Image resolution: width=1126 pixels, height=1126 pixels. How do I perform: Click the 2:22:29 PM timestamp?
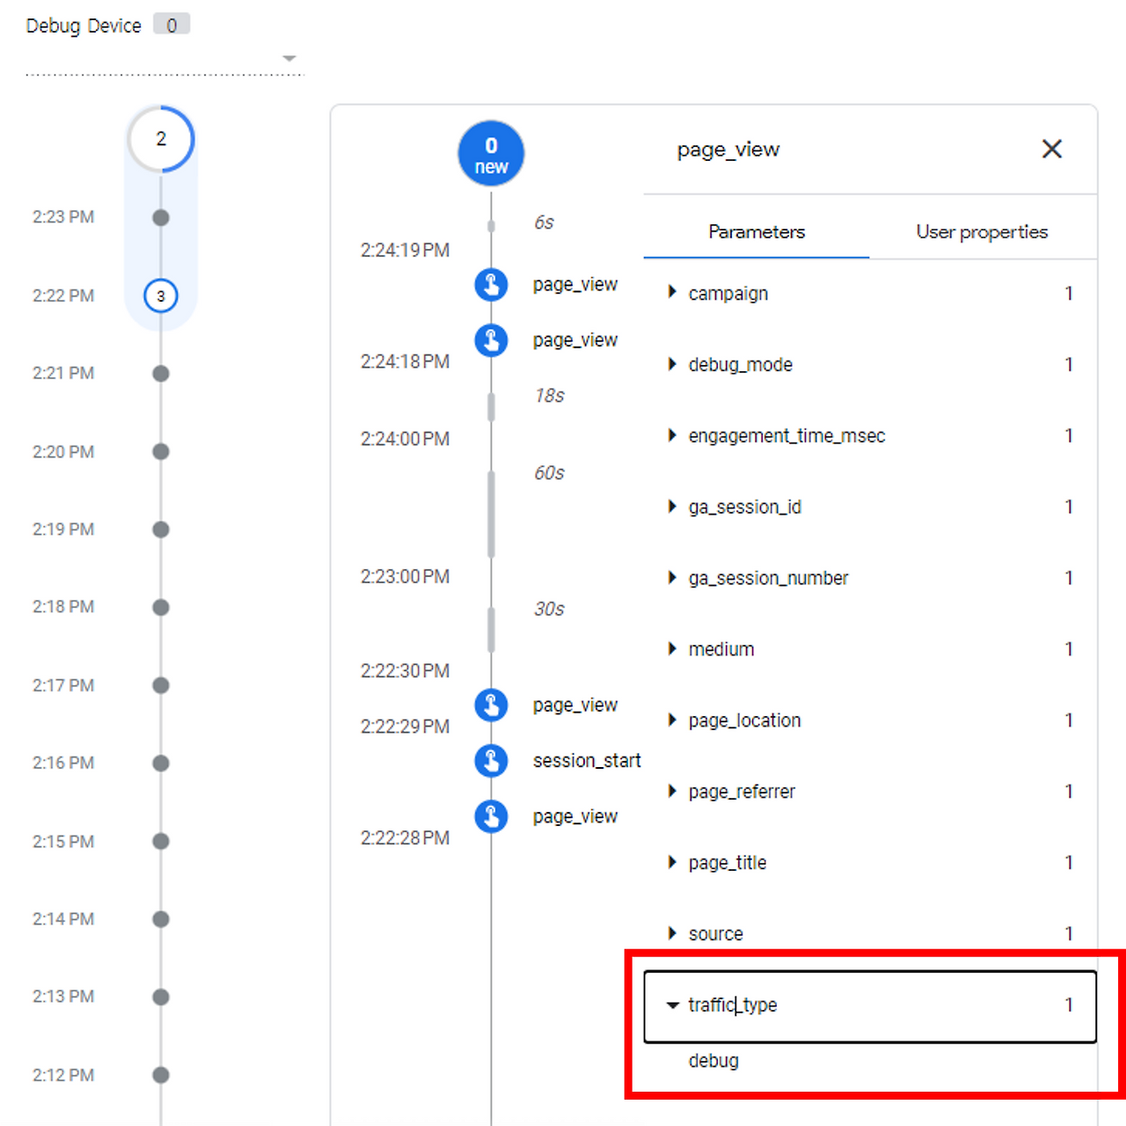click(405, 727)
